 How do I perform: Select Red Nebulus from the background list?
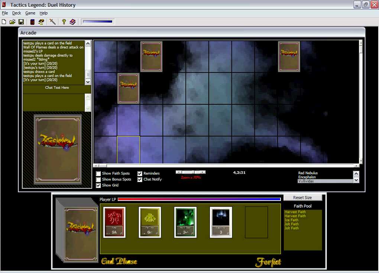point(308,173)
